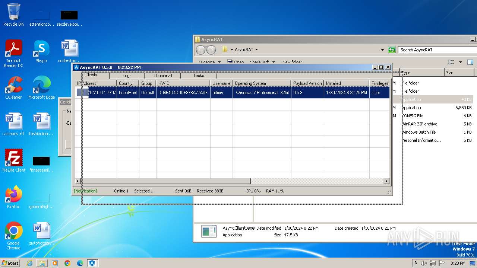Expand the Explorer change-view options arrow

(460, 62)
